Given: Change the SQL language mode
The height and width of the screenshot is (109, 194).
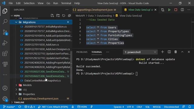Looking at the screenshot, I should [x=147, y=107].
